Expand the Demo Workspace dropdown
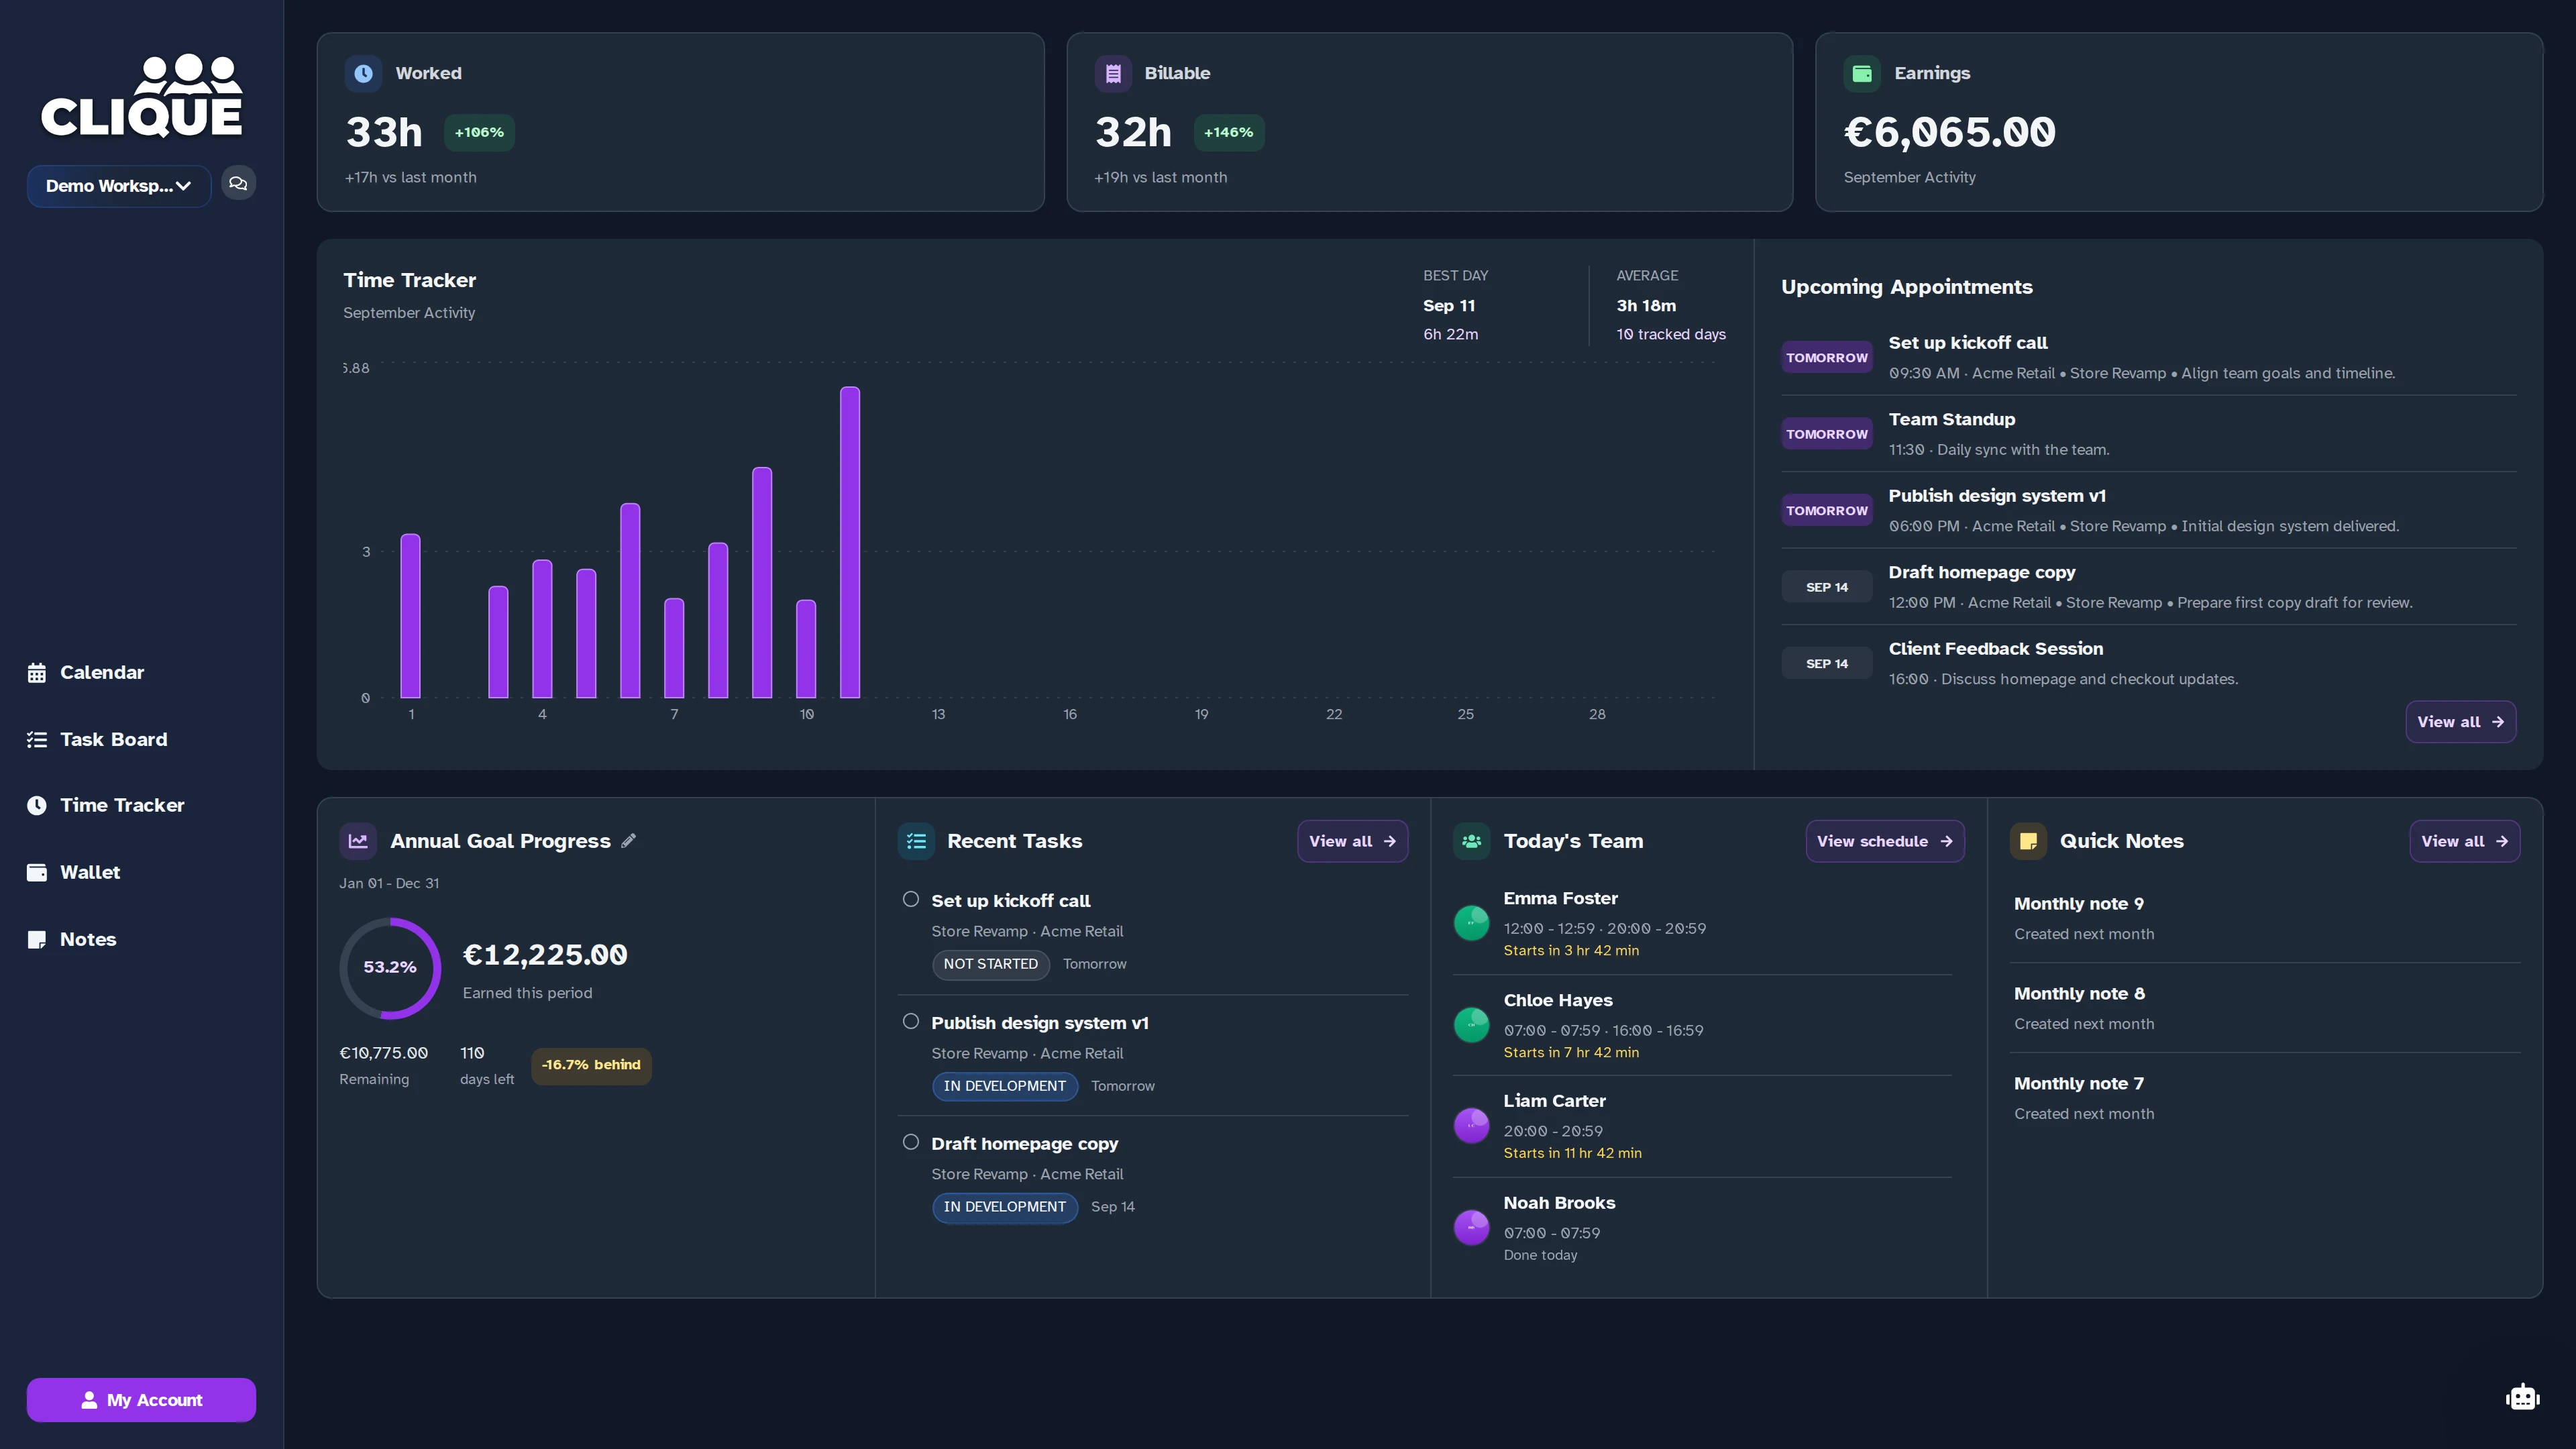Image resolution: width=2576 pixels, height=1449 pixels. [119, 186]
